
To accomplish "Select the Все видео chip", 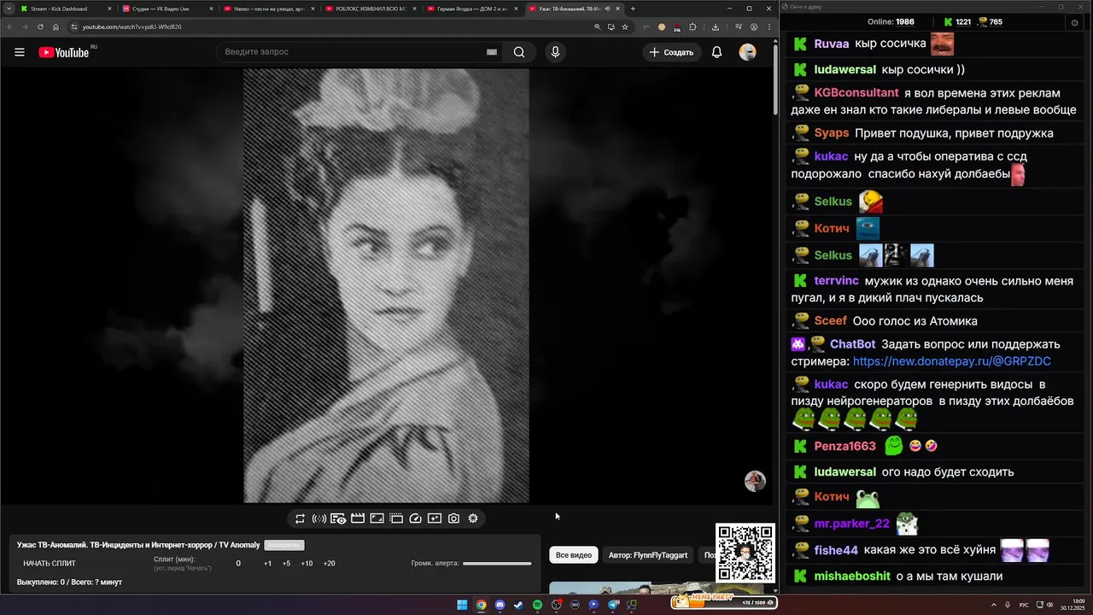I will (x=574, y=555).
